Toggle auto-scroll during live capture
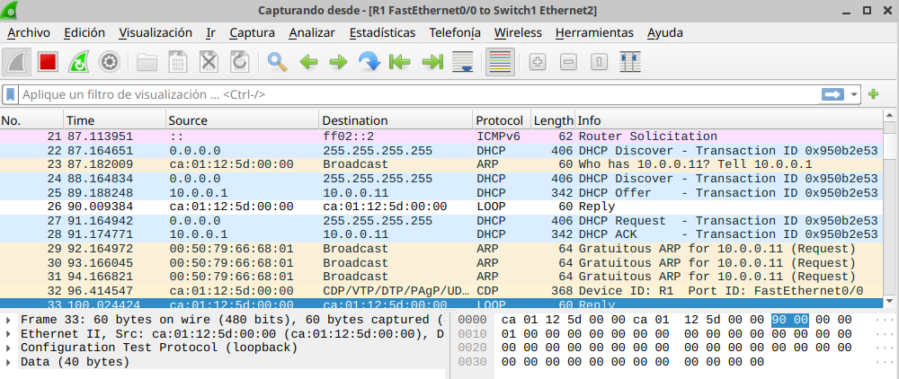This screenshot has width=899, height=379. pyautogui.click(x=462, y=62)
